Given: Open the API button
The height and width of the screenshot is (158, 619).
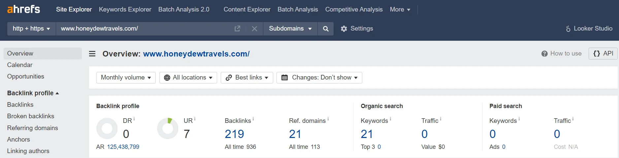Looking at the screenshot, I should pos(603,54).
